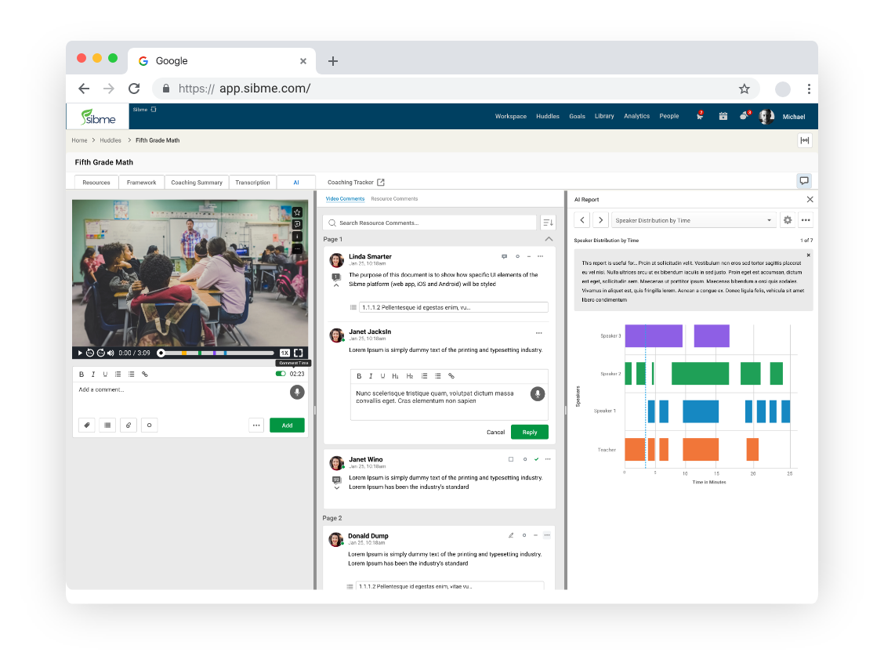Cancel the reply
The width and height of the screenshot is (884, 670).
495,433
